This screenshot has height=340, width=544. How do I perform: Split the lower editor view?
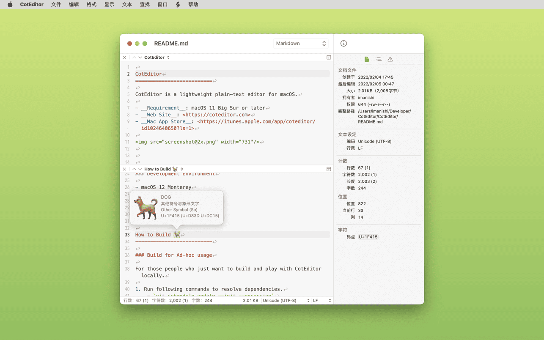click(x=329, y=169)
